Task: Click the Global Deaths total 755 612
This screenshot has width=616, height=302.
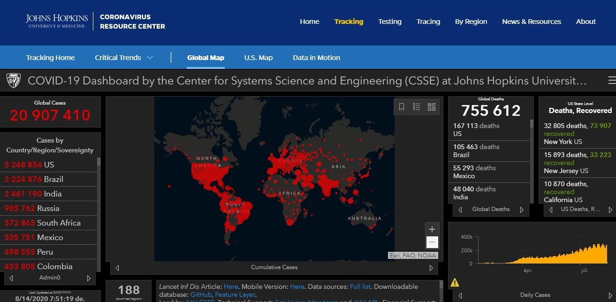Action: click(491, 111)
